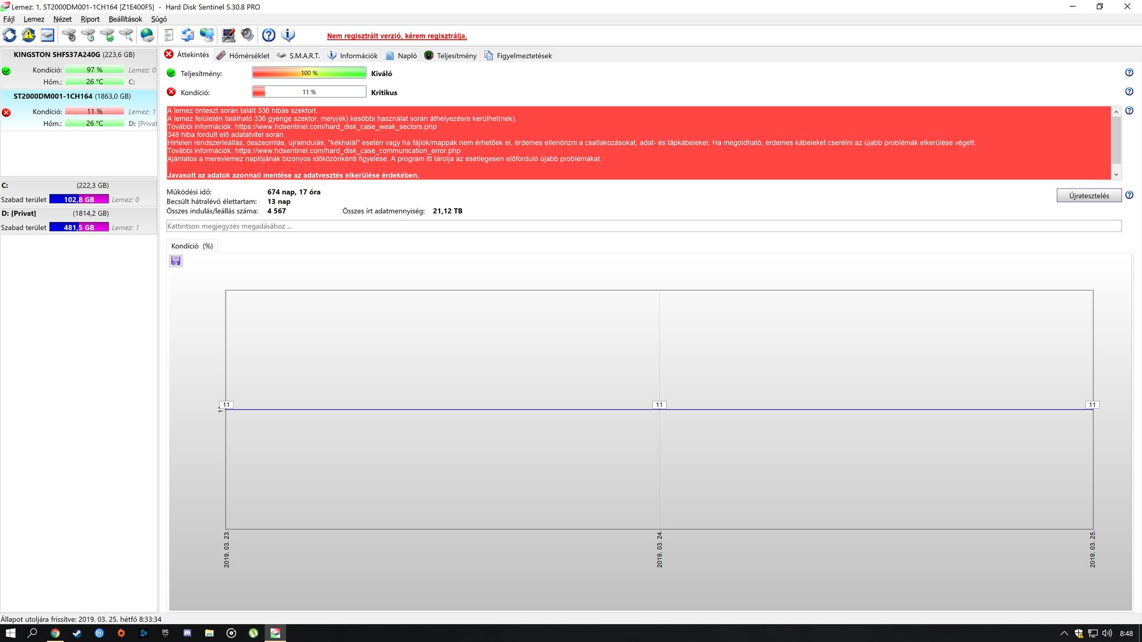This screenshot has height=642, width=1142.
Task: Select the D: [Privat] partition entry
Action: (x=79, y=220)
